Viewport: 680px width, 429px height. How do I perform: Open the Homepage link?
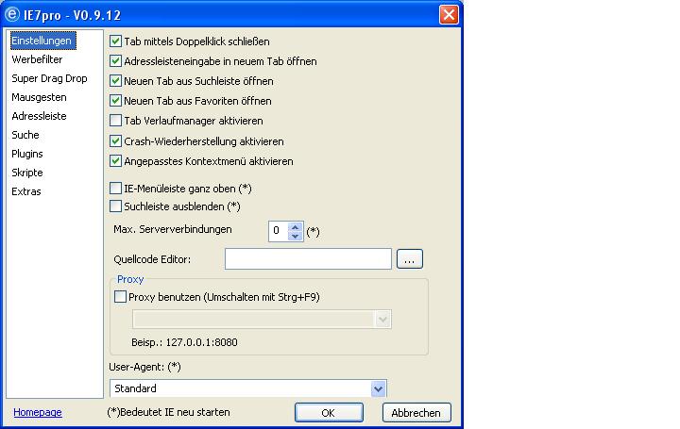point(38,413)
